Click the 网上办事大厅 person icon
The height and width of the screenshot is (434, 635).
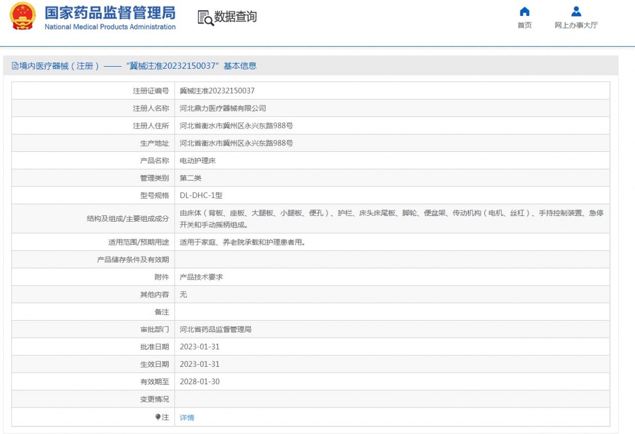click(576, 11)
